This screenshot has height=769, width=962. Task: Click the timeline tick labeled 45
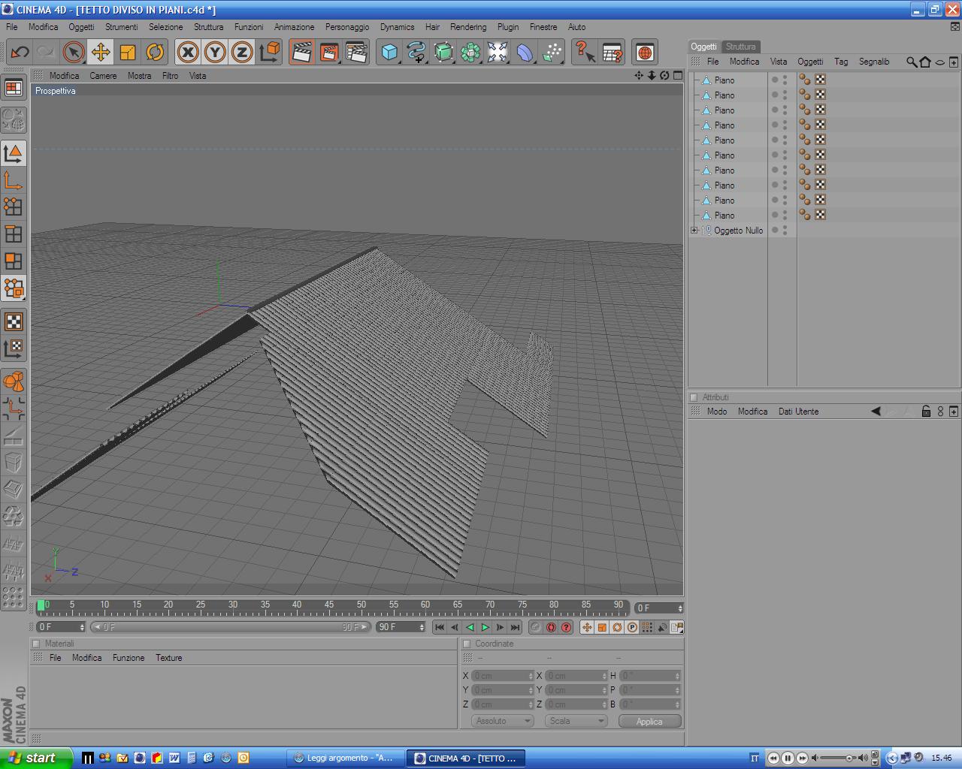click(x=329, y=605)
